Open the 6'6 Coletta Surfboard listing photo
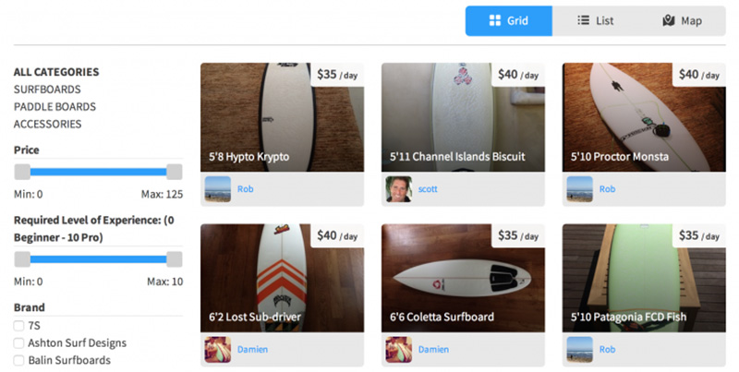The image size is (739, 372). tap(463, 278)
